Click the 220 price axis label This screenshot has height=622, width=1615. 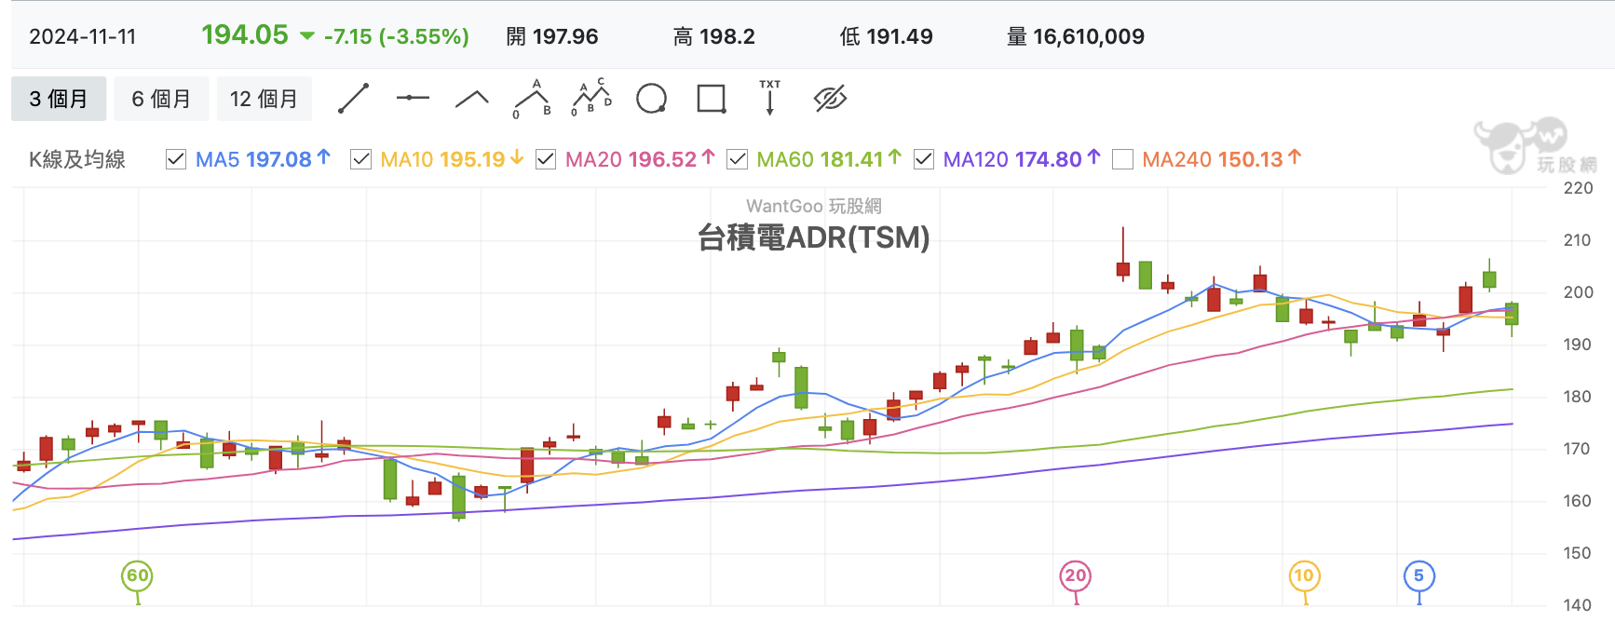click(1578, 188)
